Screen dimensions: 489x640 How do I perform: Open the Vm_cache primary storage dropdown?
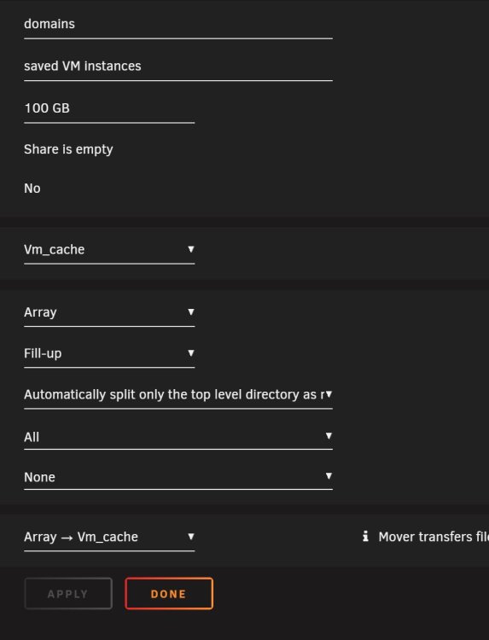coord(109,250)
